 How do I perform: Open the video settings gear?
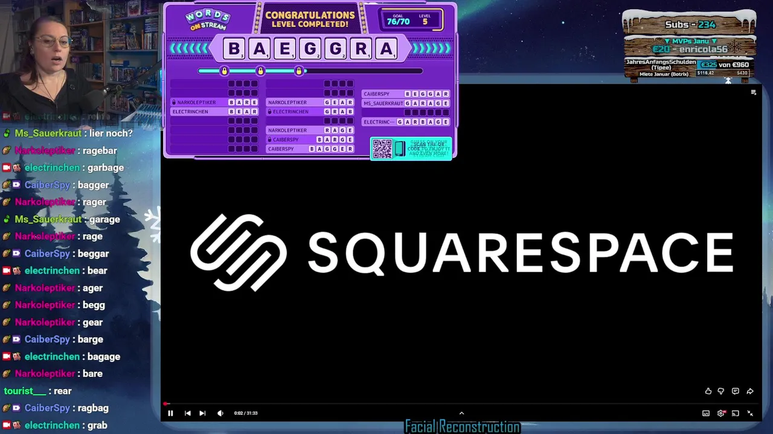tap(720, 413)
